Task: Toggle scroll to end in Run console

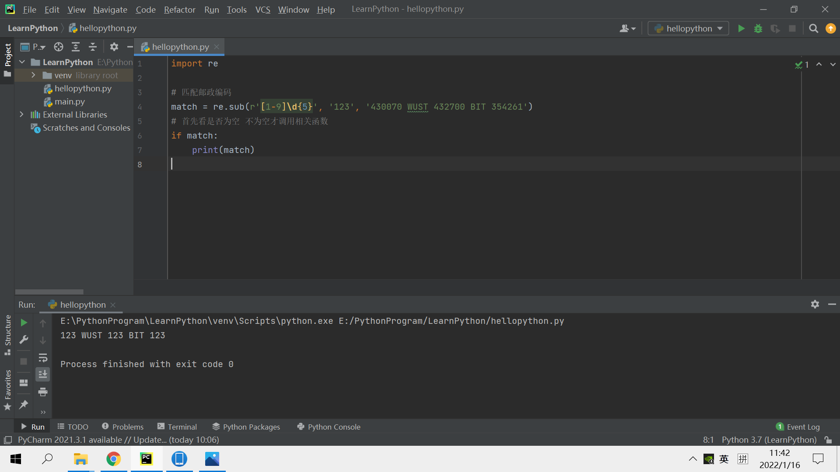Action: coord(43,375)
